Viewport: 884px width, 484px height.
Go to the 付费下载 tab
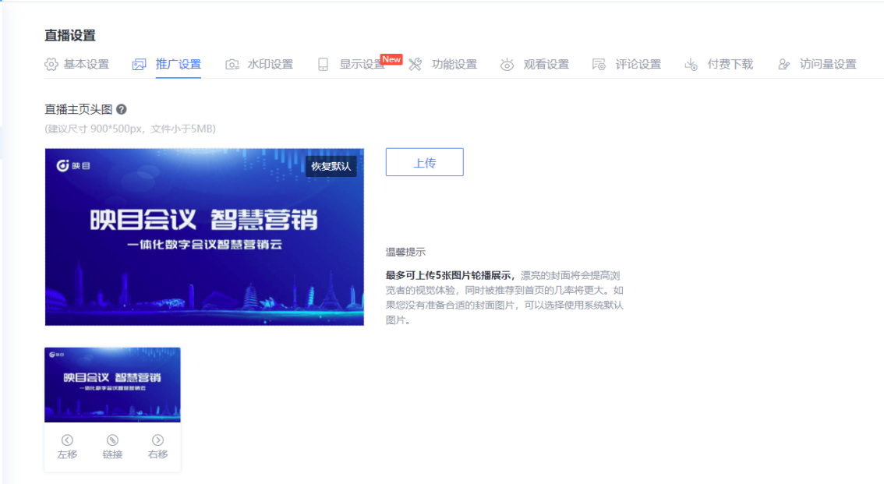(x=730, y=64)
